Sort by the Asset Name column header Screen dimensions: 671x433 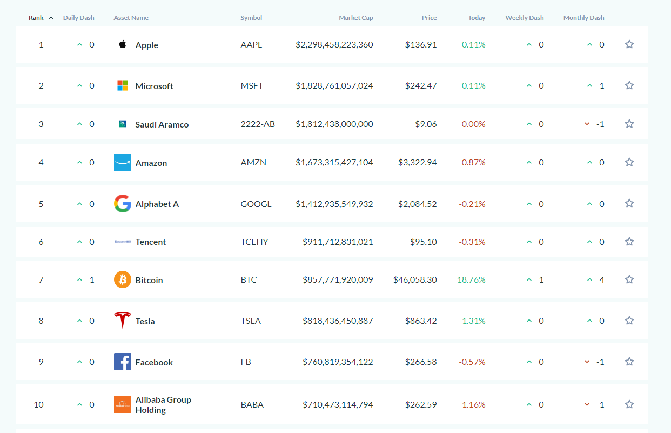(131, 18)
